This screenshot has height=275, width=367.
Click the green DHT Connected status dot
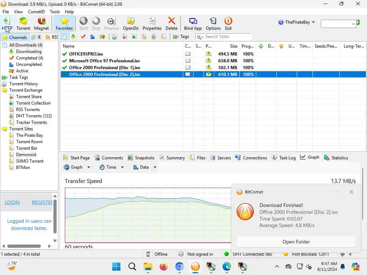click(227, 254)
